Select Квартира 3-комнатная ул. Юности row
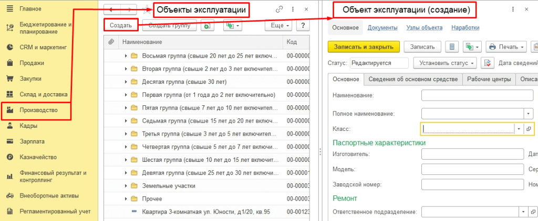538x221 pixels. (206, 212)
